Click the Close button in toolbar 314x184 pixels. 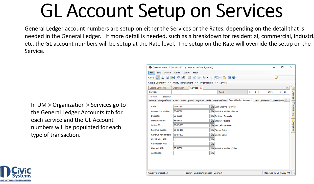(x=151, y=77)
